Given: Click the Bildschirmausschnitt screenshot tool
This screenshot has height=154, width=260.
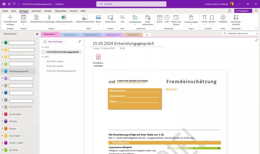Looking at the screenshot, I should click(x=85, y=17).
